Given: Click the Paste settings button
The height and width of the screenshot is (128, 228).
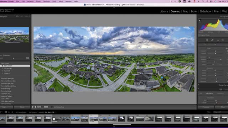Looking at the screenshot, I should coord(22,107).
